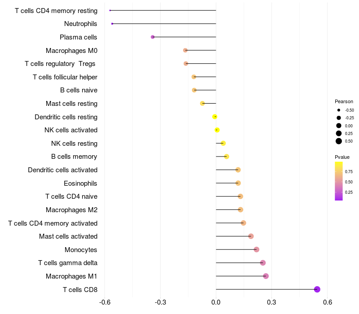
Task: Select the Monocytes data point
Action: point(256,249)
